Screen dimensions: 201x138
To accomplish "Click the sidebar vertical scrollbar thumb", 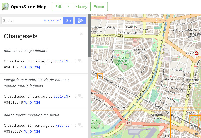I will pos(89,35).
